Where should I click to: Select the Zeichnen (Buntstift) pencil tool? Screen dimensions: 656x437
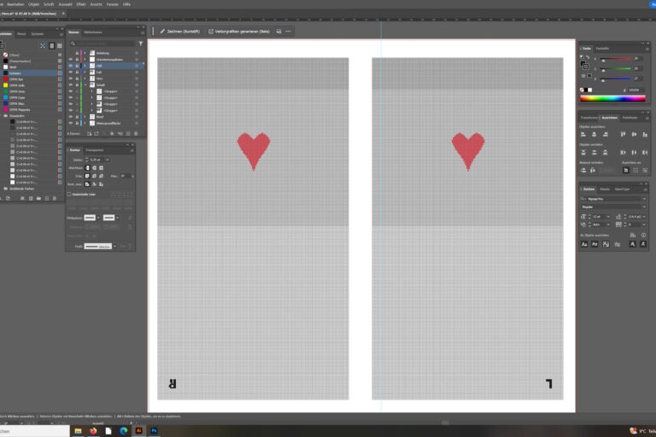coord(180,32)
